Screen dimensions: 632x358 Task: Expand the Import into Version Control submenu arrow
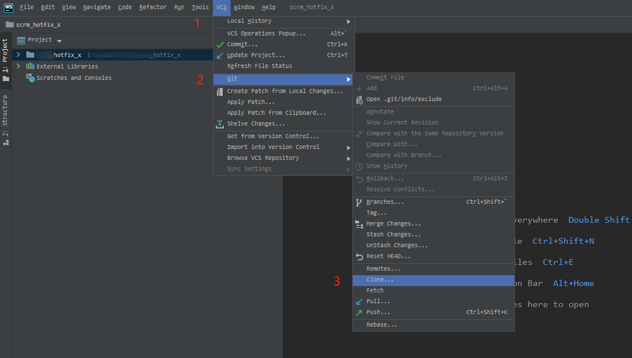349,147
